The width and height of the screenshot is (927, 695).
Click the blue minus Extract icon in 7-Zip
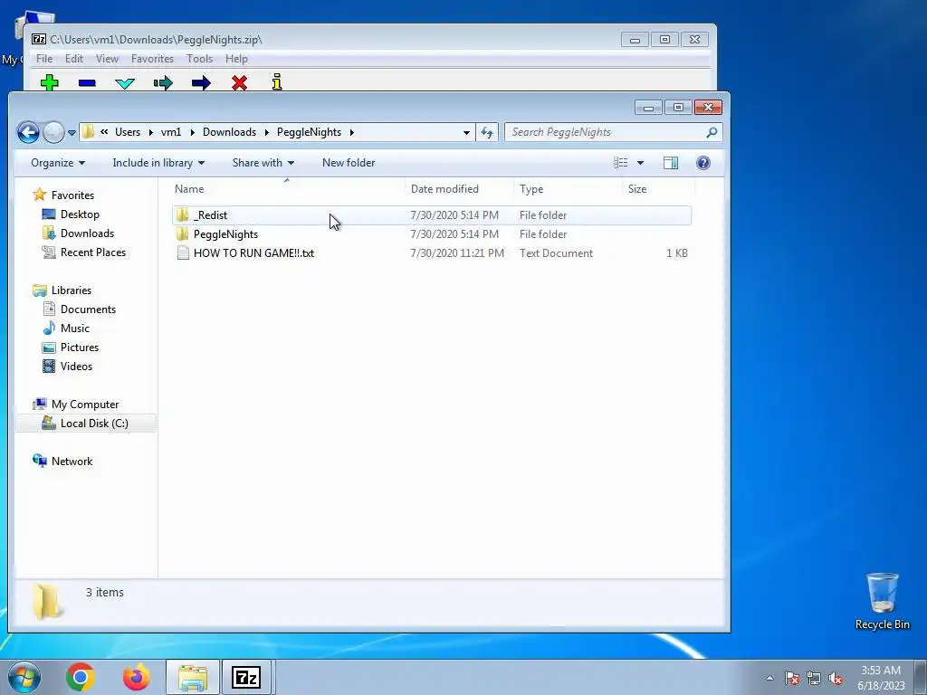point(87,82)
